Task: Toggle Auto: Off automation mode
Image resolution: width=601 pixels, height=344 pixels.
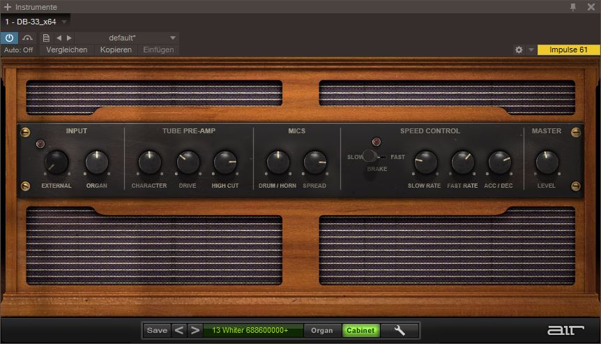Action: (x=18, y=50)
